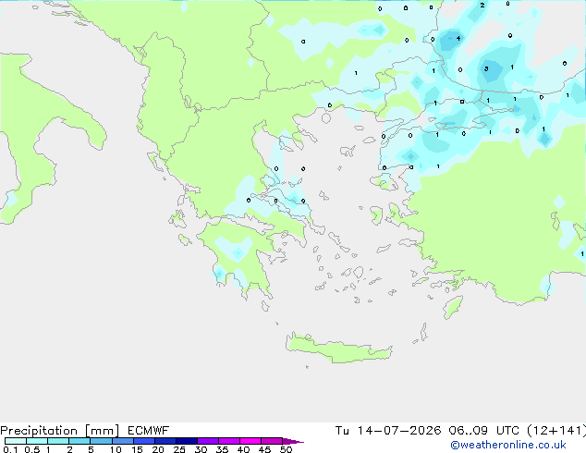Click the precipitation value '2' on the map
Viewport: 586px width, 453px height.
click(x=482, y=6)
